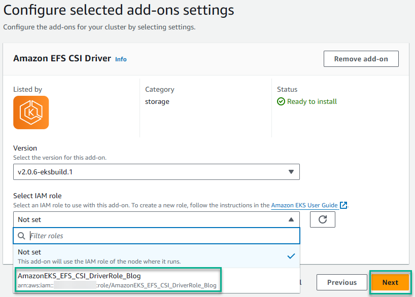Viewport: 415px width, 297px height.
Task: Click the Next button
Action: coord(390,282)
